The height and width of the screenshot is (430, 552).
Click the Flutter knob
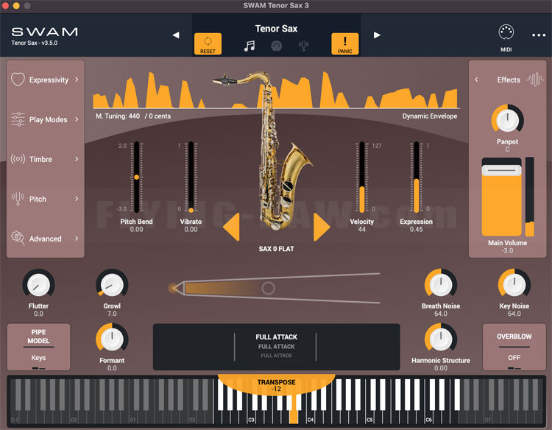coord(38,285)
